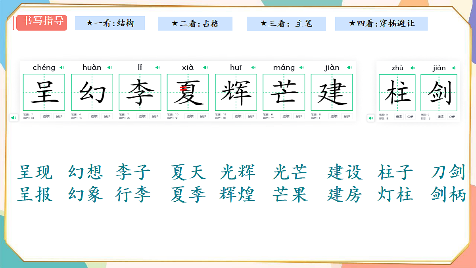
Task: Click the word 柱子
Action: coord(395,172)
